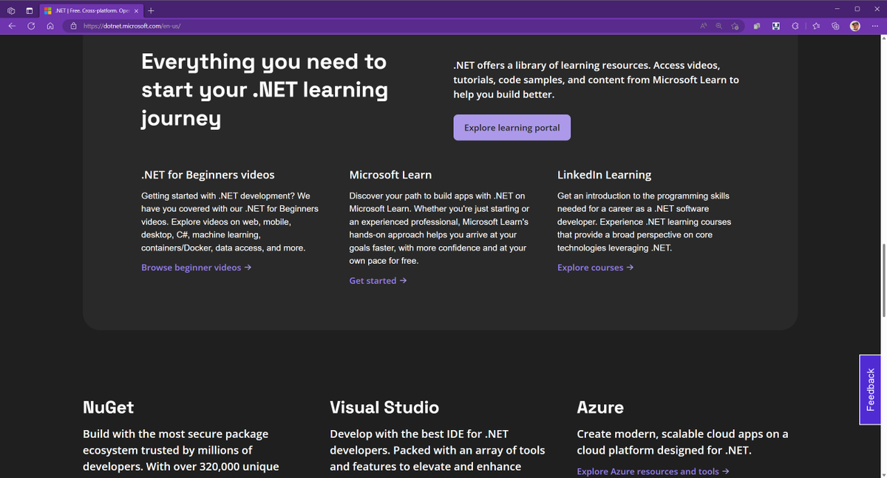Open a new tab with plus button

click(x=151, y=10)
